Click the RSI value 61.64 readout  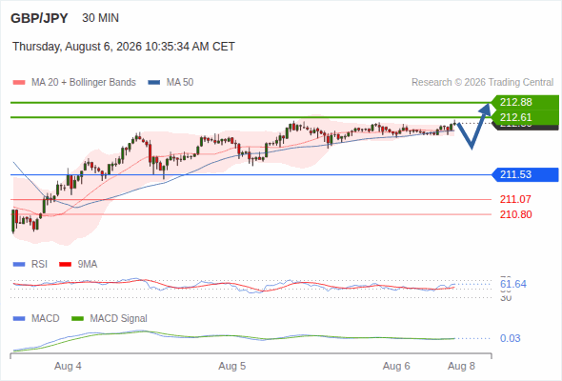coord(513,284)
